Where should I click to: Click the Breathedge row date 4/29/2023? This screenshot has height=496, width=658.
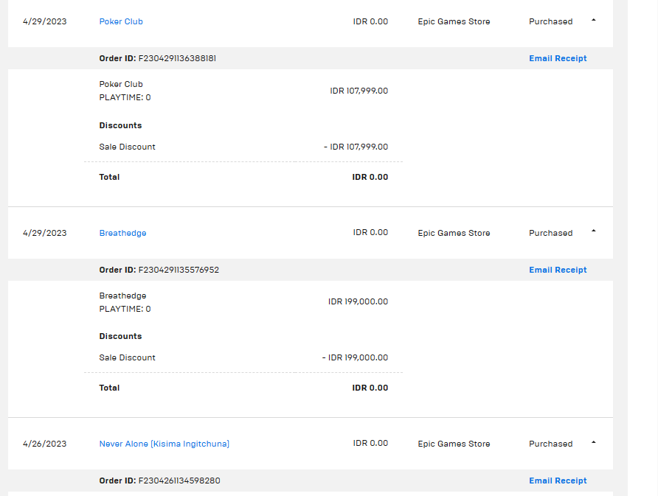[44, 233]
